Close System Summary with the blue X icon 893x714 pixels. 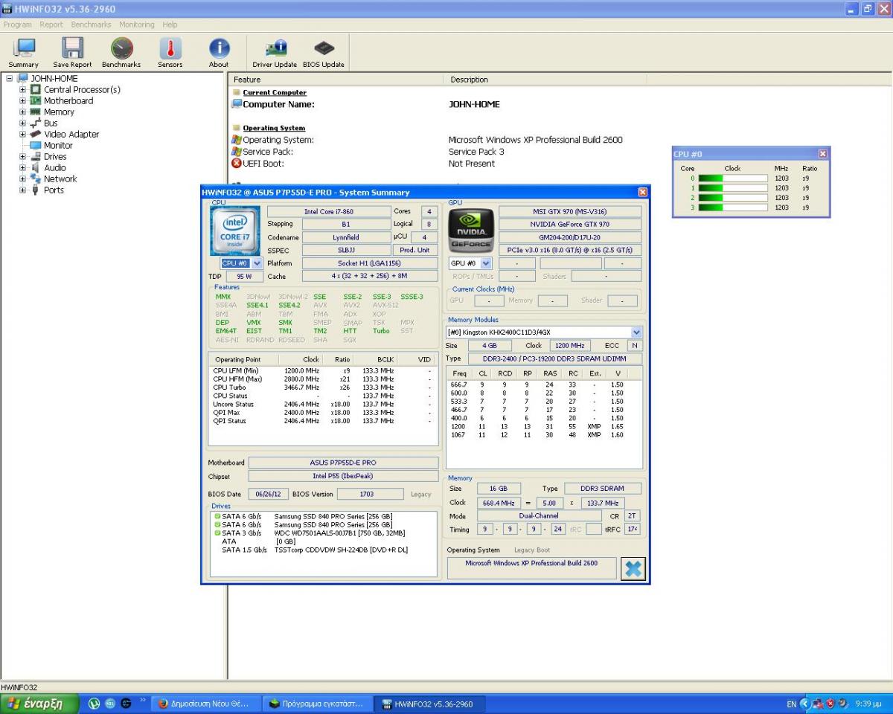pyautogui.click(x=633, y=569)
